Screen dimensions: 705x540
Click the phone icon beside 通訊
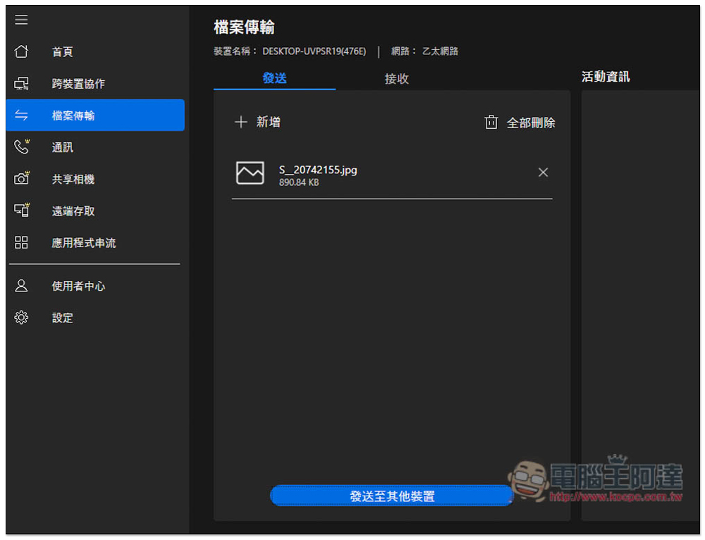coord(21,146)
